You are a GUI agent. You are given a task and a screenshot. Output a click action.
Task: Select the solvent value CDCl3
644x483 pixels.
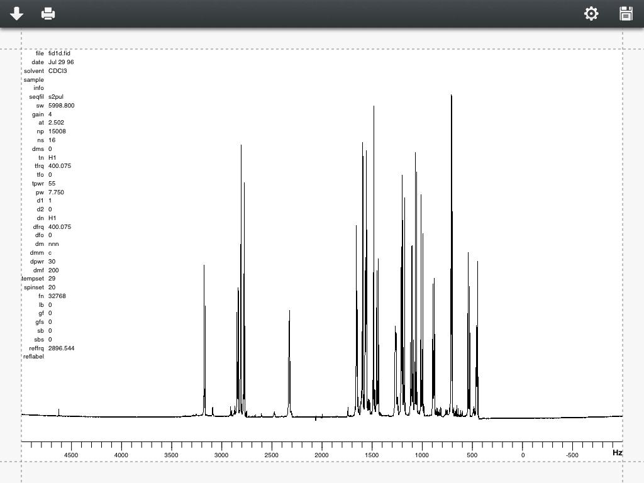57,70
